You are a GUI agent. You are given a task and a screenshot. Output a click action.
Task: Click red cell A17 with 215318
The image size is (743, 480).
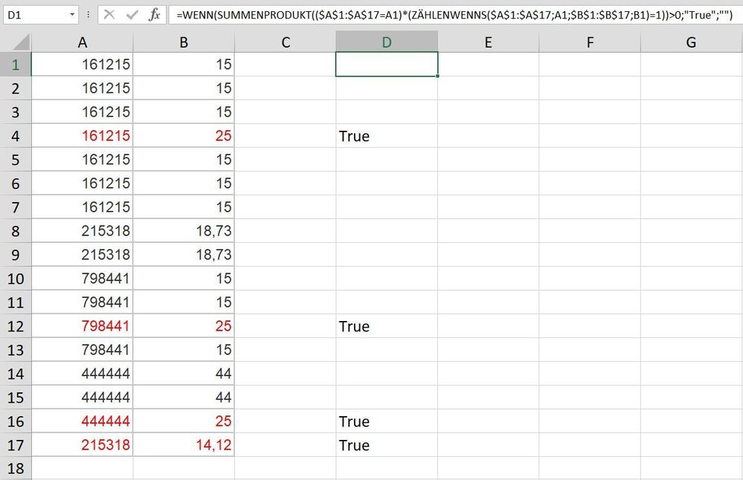click(x=83, y=445)
